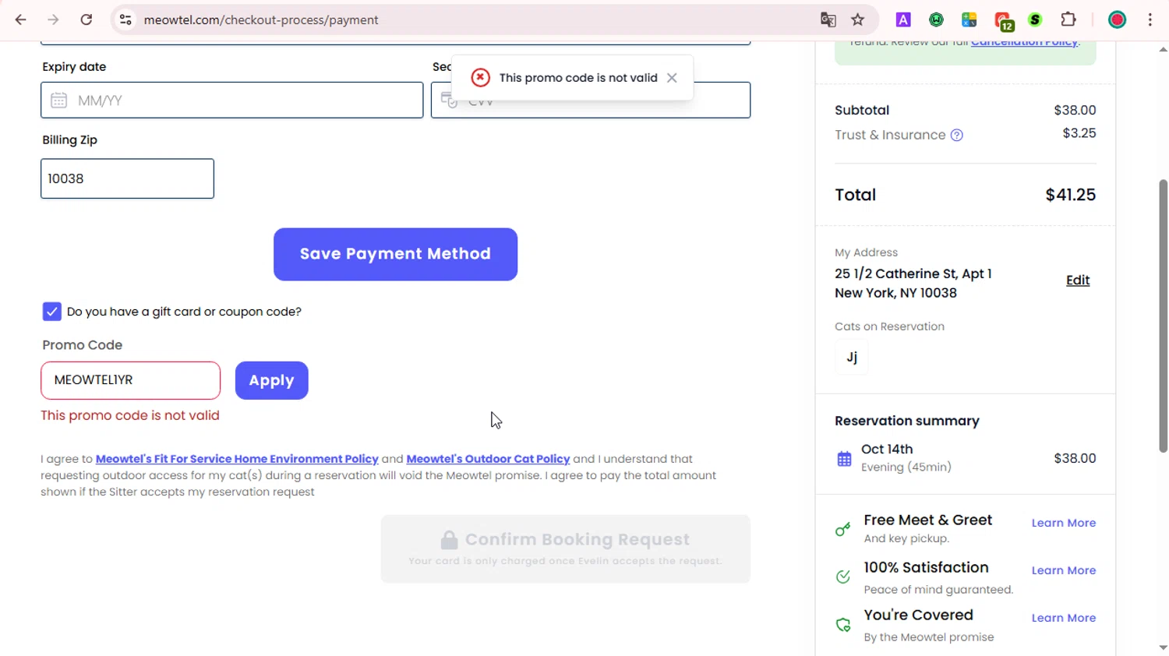Screen dimensions: 1169x656
Task: Click the page vertical scrollbar thumb
Action: (1163, 316)
